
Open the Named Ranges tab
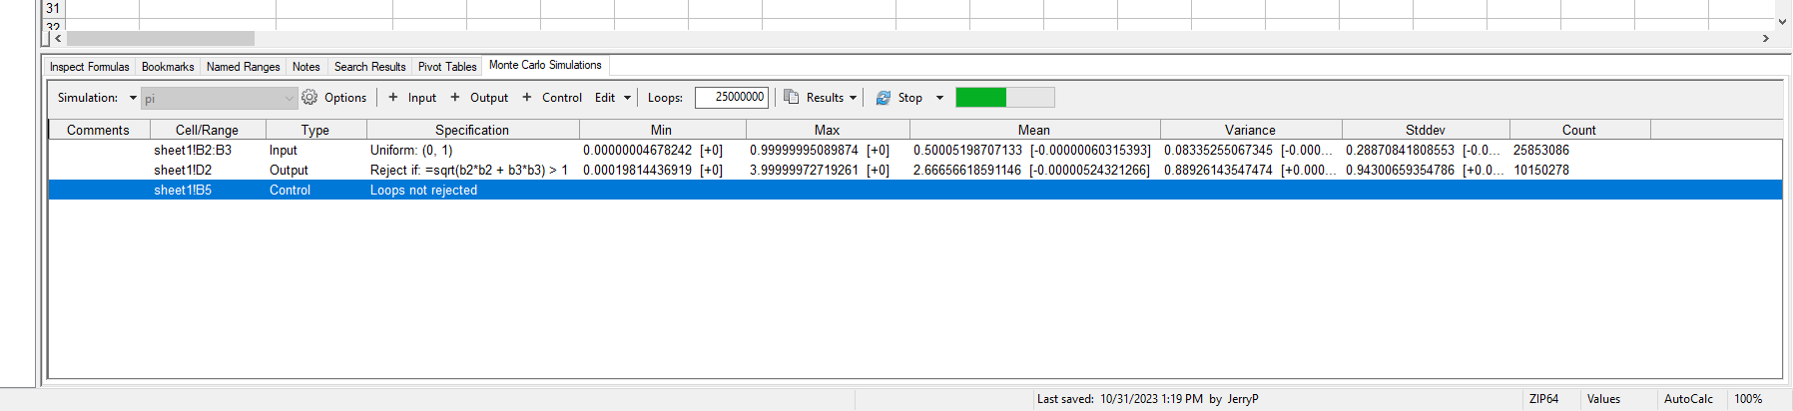243,67
